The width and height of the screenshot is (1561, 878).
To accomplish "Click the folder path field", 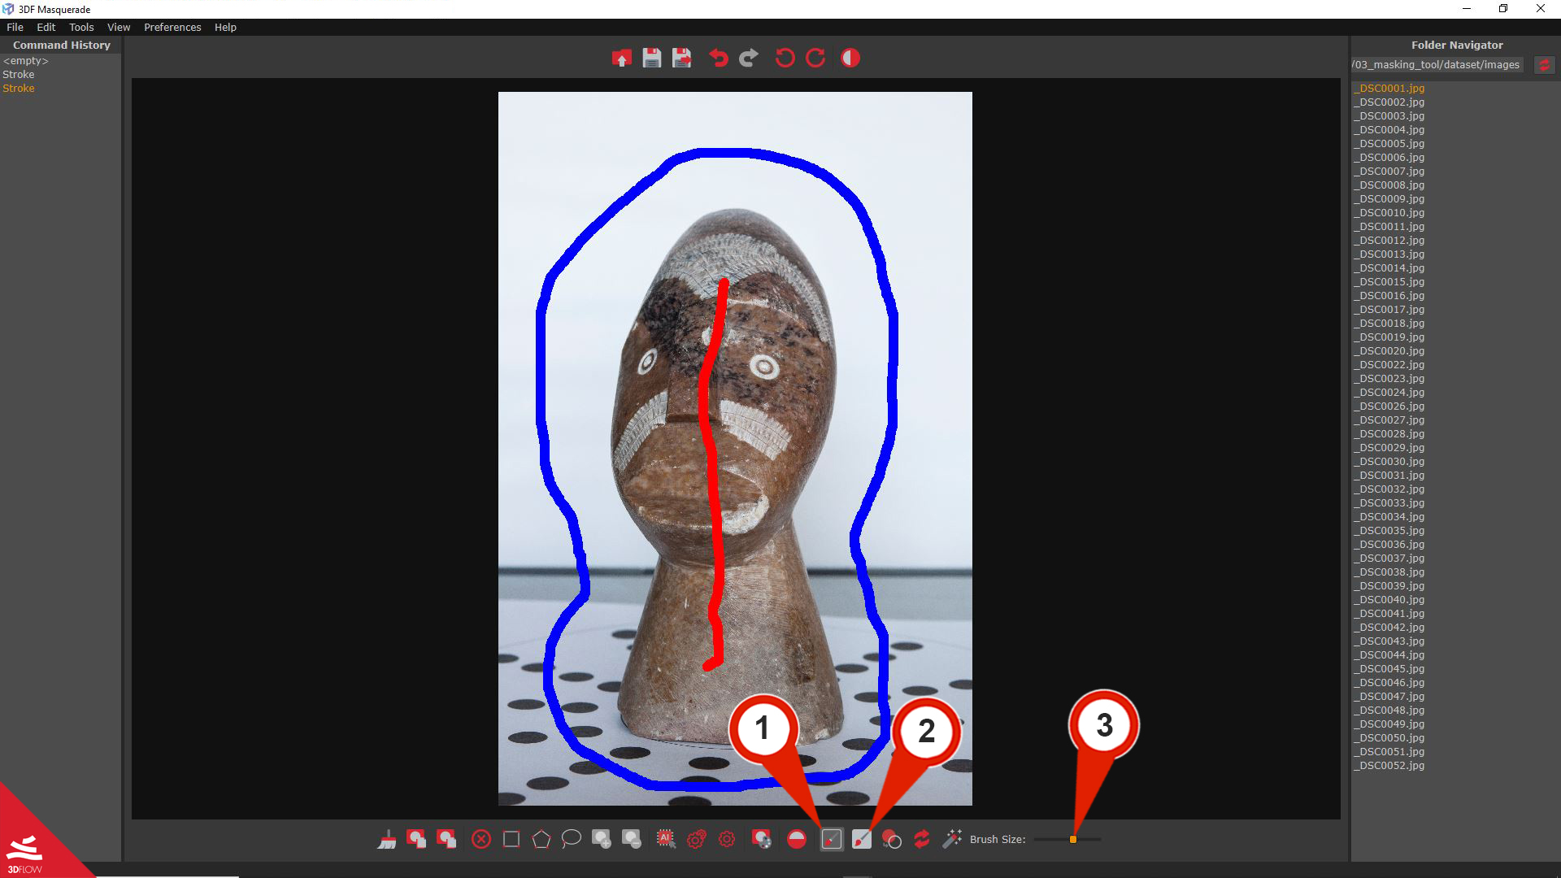I will tap(1436, 65).
